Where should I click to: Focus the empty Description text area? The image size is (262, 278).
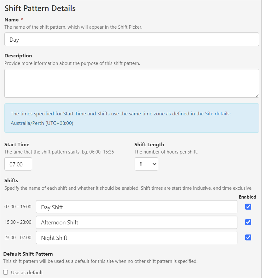131,83
